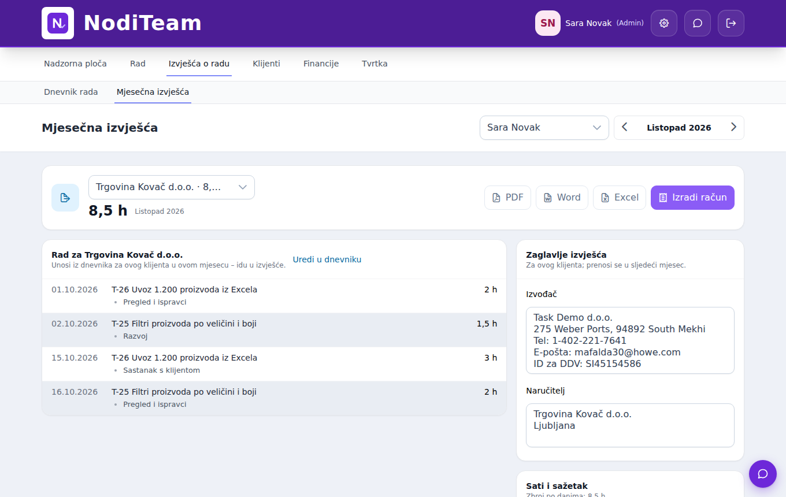Click the Zaglavlje izvješća heading
This screenshot has height=497, width=786.
[566, 255]
